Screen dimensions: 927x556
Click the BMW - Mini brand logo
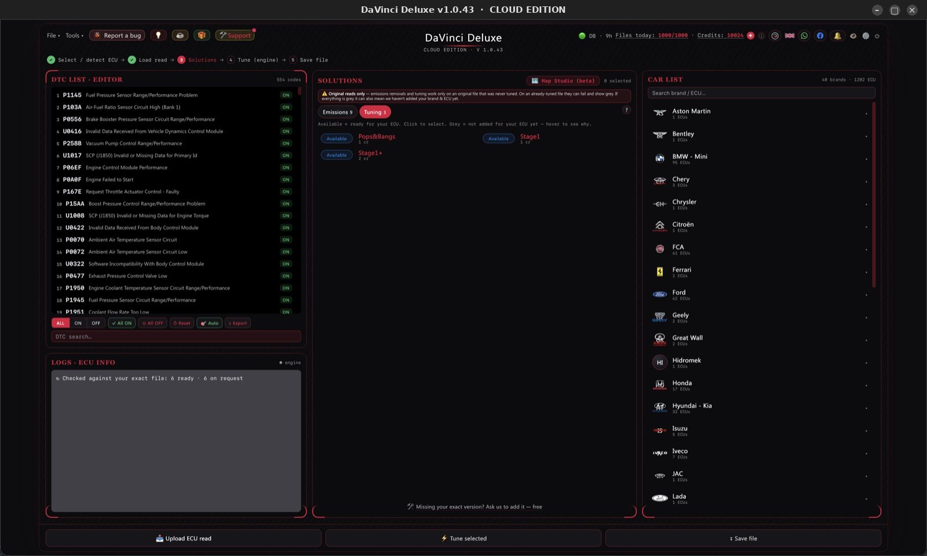[x=660, y=158]
